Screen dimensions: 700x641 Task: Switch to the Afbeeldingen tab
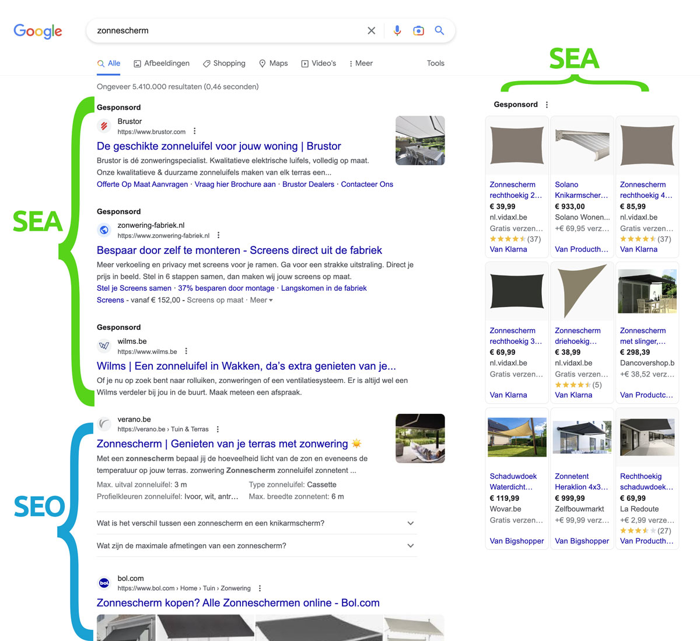pyautogui.click(x=162, y=63)
